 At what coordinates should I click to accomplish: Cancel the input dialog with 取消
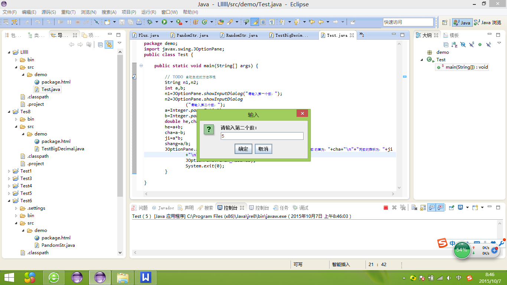[264, 149]
